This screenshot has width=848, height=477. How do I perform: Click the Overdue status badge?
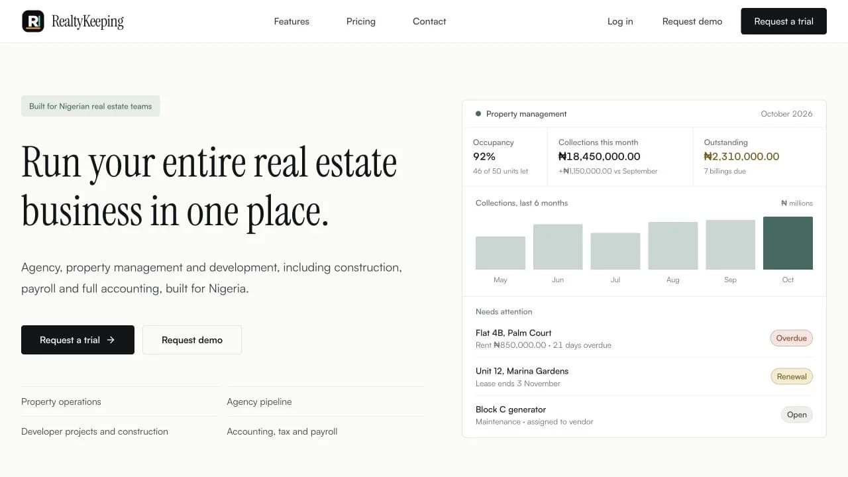click(x=792, y=339)
